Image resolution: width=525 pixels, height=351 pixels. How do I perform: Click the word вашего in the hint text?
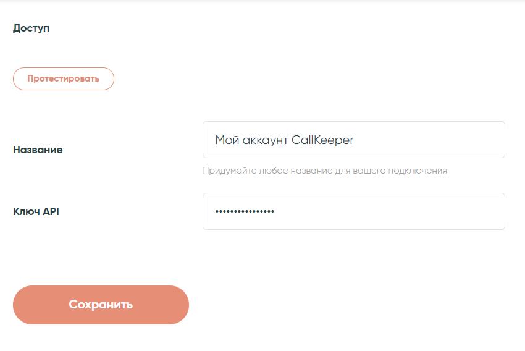coord(369,171)
